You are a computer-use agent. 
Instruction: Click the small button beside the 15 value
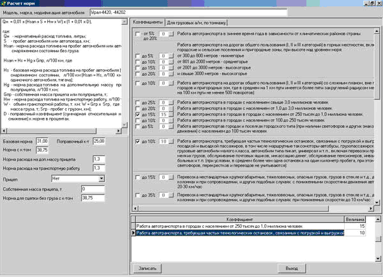pyautogui.click(x=171, y=115)
